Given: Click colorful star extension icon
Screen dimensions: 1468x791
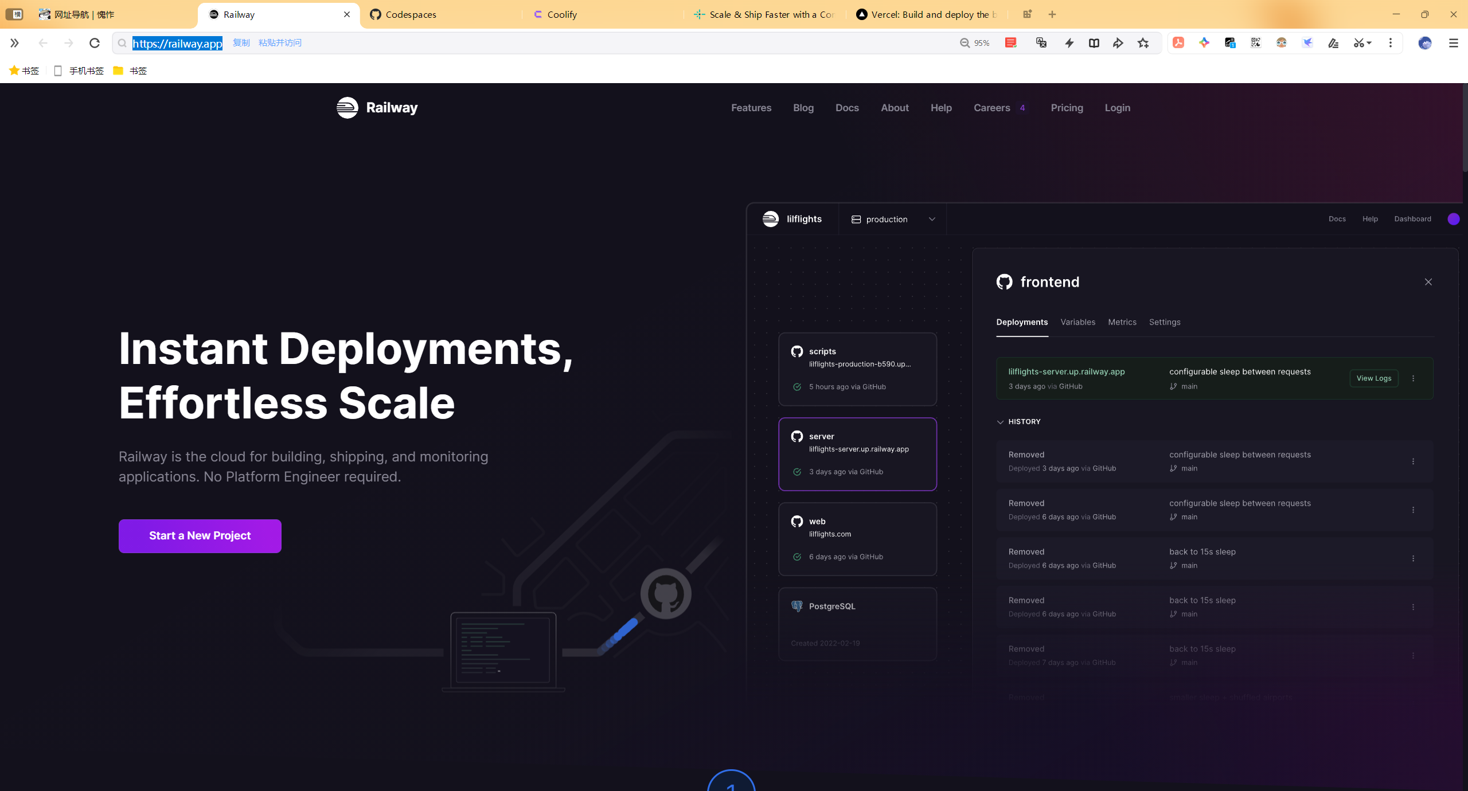Looking at the screenshot, I should coord(1204,43).
